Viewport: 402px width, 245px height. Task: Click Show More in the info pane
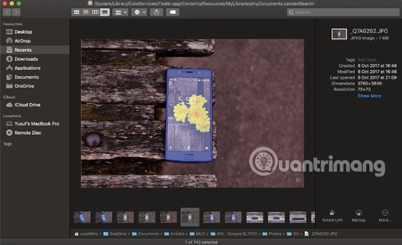click(369, 96)
